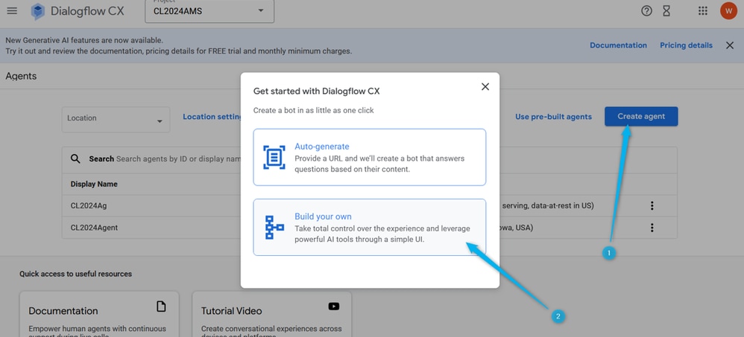Click the Dialogflow CX title text
Screen dimensions: 744x337
tap(87, 11)
